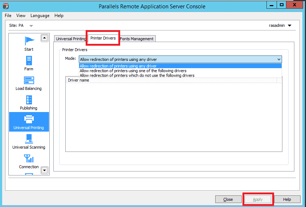Screen dimensions: 306x207
Task: Select the Connection antenna icon
Action: tap(29, 158)
